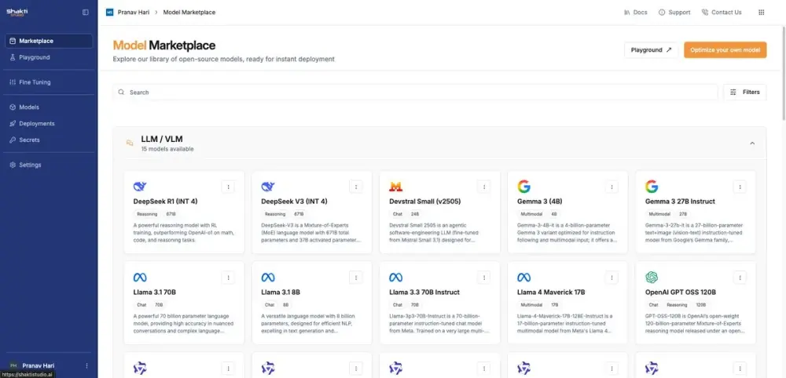This screenshot has width=786, height=378.
Task: Open DeepSeek R1 (INT 4) options menu
Action: click(x=228, y=187)
